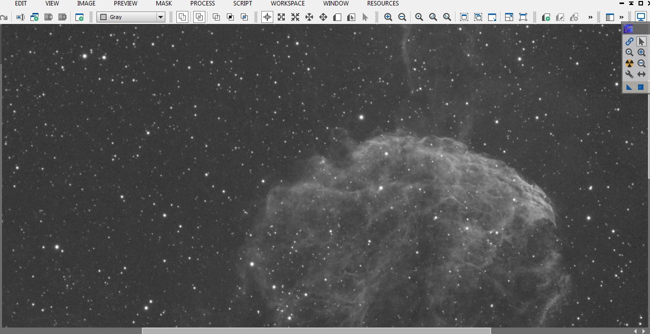
Task: Click the blue square apply icon
Action: [x=641, y=87]
